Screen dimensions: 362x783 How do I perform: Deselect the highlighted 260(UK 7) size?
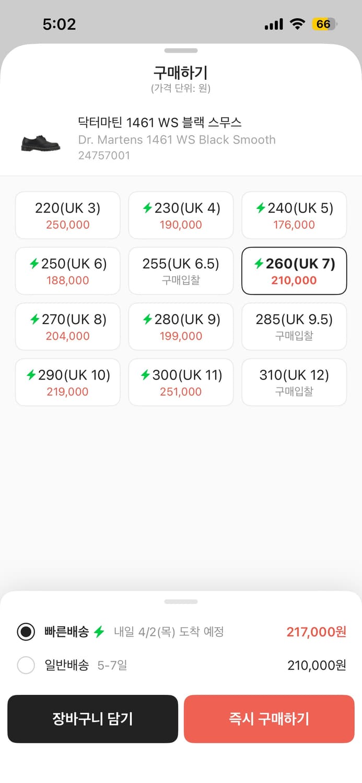click(294, 271)
